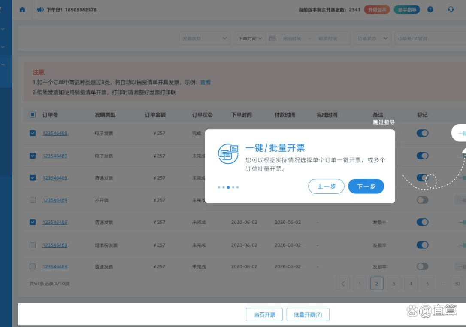Click the calendar icon in the date filter

[x=272, y=38]
